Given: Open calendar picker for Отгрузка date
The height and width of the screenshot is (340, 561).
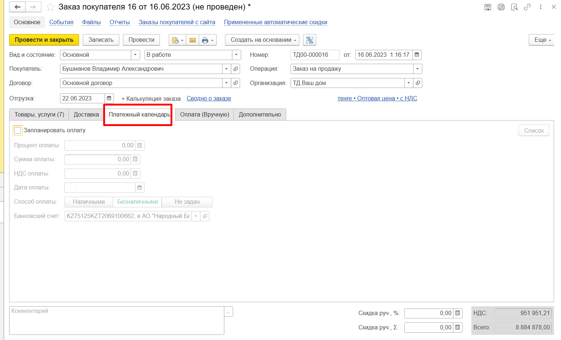Looking at the screenshot, I should pyautogui.click(x=109, y=98).
